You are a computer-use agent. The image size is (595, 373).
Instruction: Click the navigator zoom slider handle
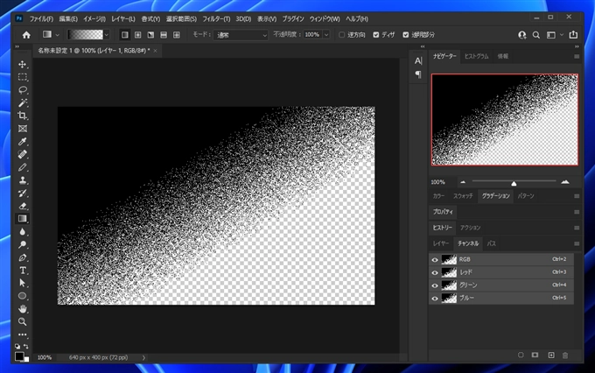coord(514,183)
